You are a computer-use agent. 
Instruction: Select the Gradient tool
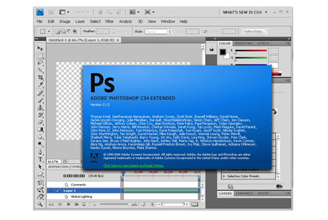(40, 129)
